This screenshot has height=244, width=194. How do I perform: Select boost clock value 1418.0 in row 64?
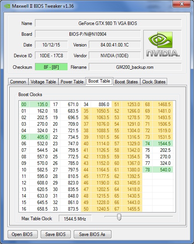[132, 189]
